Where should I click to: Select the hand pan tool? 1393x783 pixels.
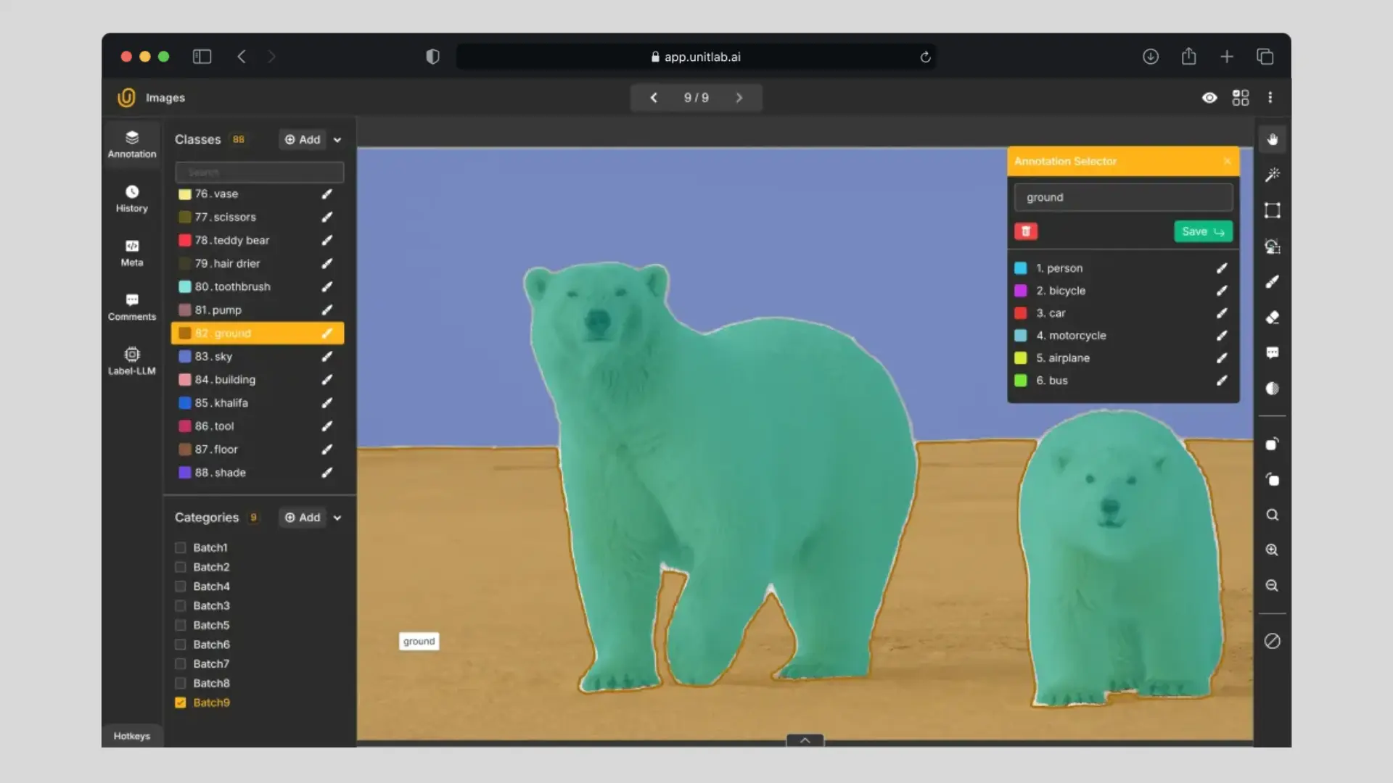[x=1272, y=139]
